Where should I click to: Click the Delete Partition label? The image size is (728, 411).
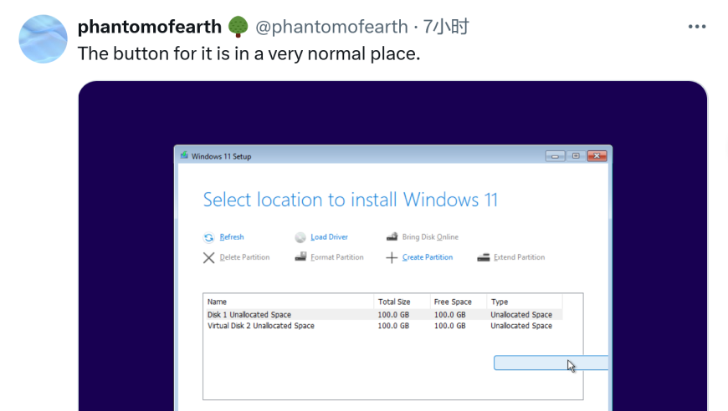(x=244, y=257)
